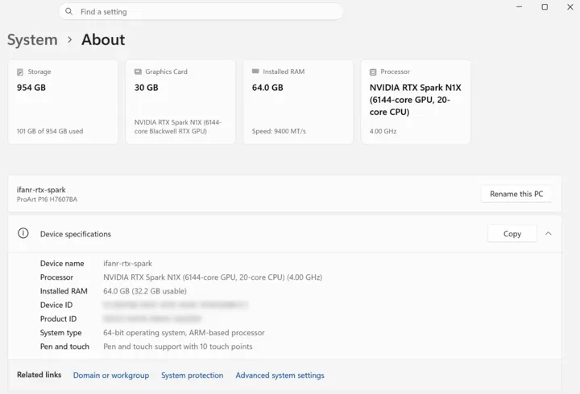Select the NVIDIA RTX Spark N1X processor card title
This screenshot has width=580, height=394.
point(416,100)
